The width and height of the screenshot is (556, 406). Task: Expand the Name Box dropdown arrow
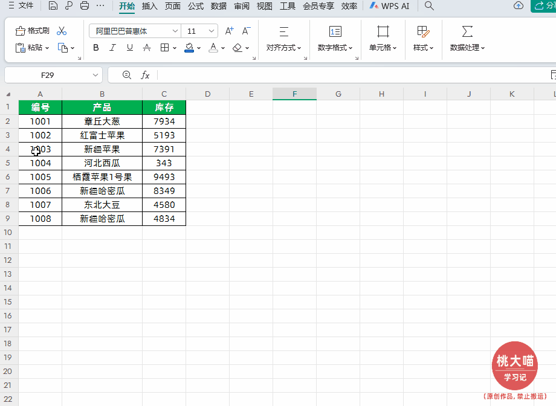tap(95, 75)
